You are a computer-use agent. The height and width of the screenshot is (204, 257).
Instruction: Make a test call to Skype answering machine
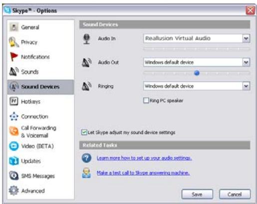point(143,173)
